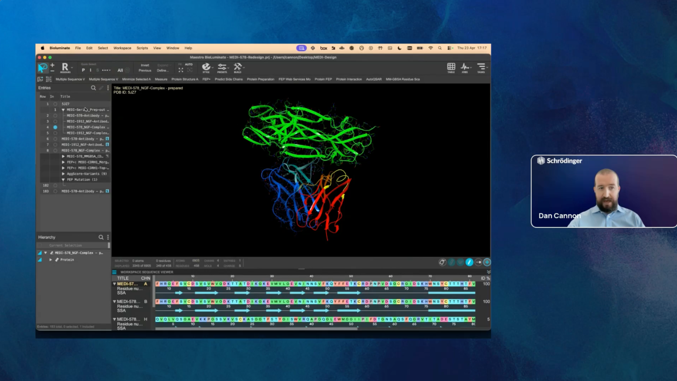
Task: Click the Build tool icon
Action: point(238,68)
